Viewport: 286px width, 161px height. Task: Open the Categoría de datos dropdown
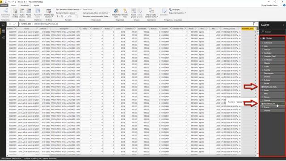(97, 13)
